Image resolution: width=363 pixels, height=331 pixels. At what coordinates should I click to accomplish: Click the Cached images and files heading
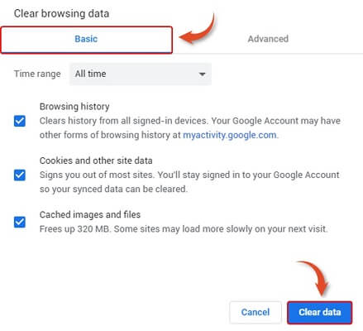90,214
